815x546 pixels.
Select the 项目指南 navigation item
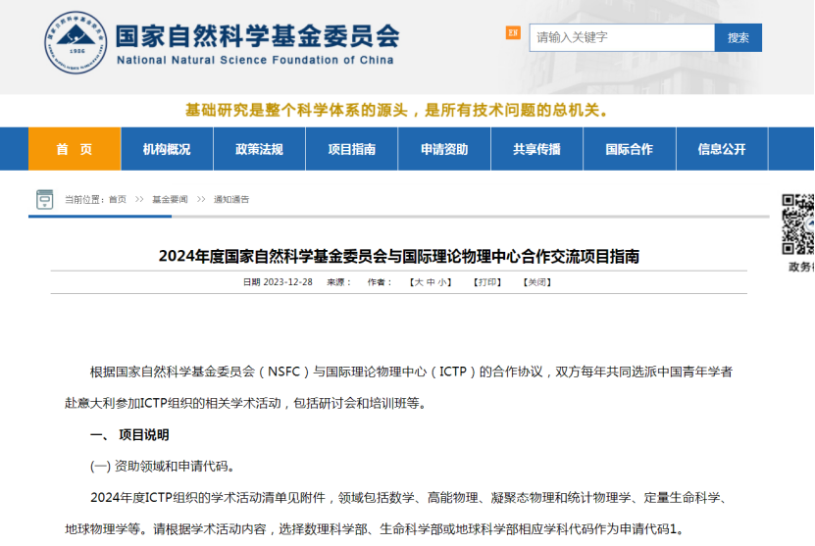tap(352, 149)
